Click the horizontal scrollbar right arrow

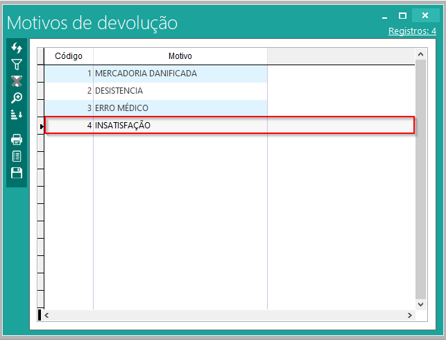(410, 315)
